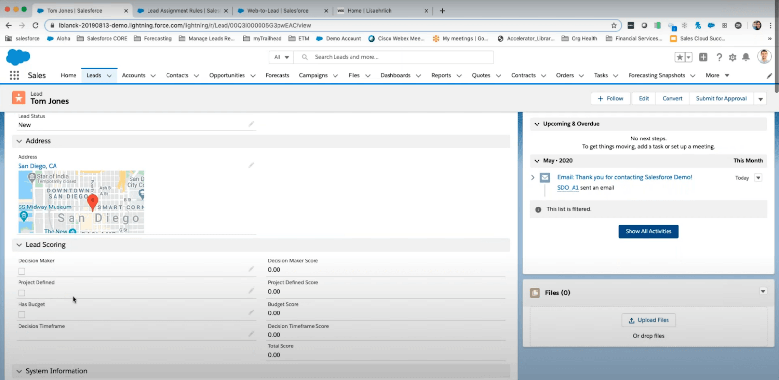
Task: Open the Opportunities tab dropdown arrow
Action: pos(253,76)
